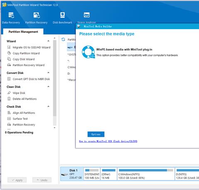Click the (Other) partition usage bar
Viewport: 199px width, 190px height.
(109, 170)
